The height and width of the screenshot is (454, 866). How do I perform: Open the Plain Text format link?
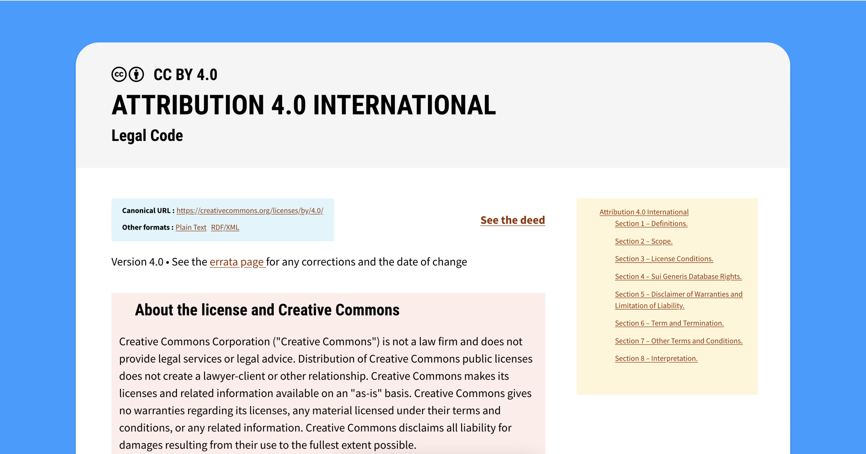tap(191, 227)
